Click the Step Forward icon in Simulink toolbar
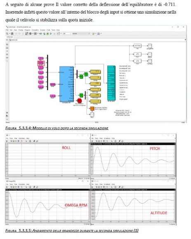This screenshot has height=239, width=191. click(51, 33)
